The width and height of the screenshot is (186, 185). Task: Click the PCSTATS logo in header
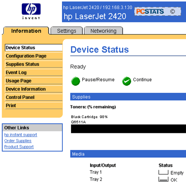tap(157, 12)
